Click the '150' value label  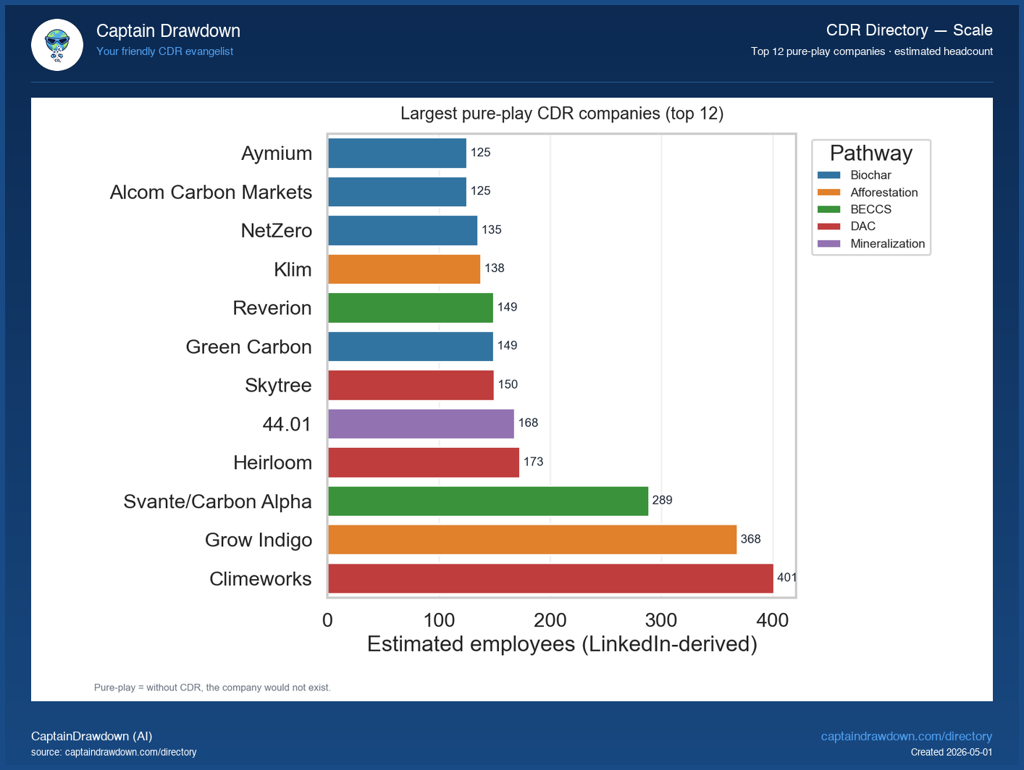point(508,384)
